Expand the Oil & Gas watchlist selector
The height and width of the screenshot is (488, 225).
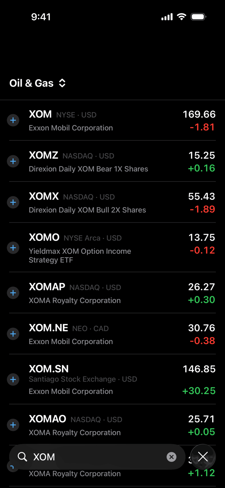click(38, 83)
